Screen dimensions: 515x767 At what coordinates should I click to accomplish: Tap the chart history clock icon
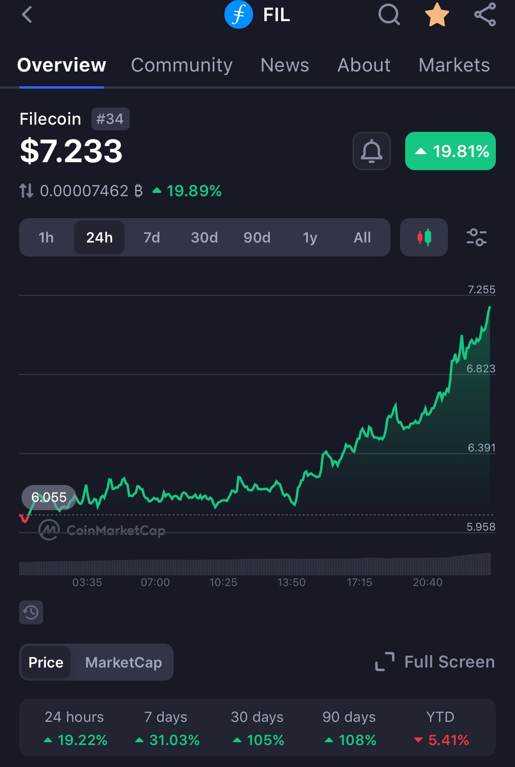click(31, 612)
